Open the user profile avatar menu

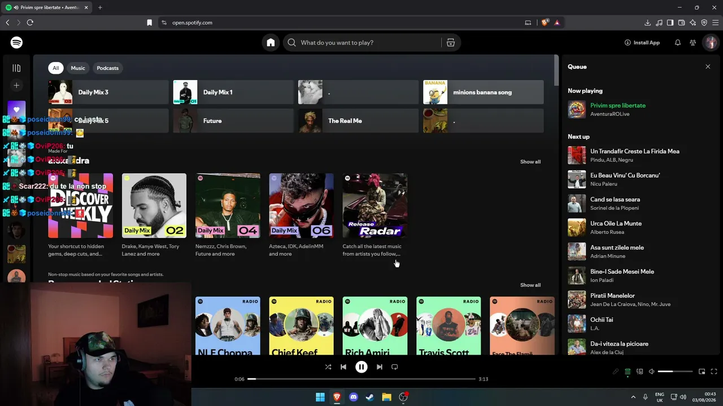click(711, 42)
